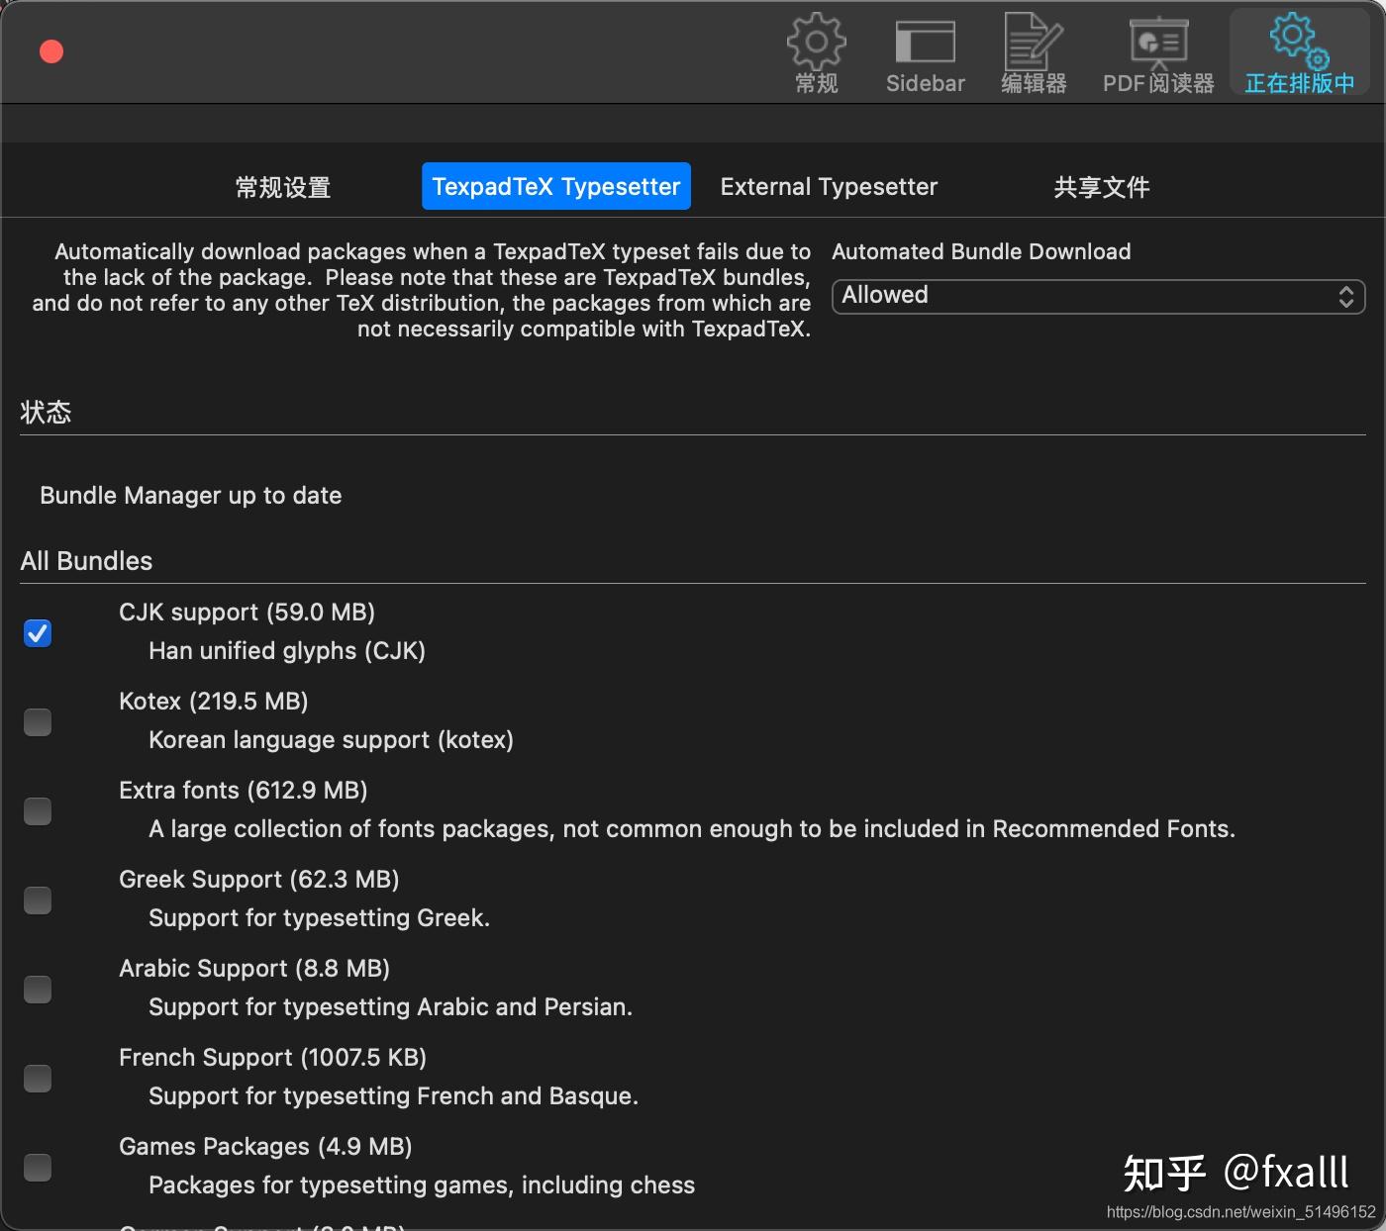Enable the Kotex bundle checkbox
The width and height of the screenshot is (1386, 1231).
pos(38,722)
